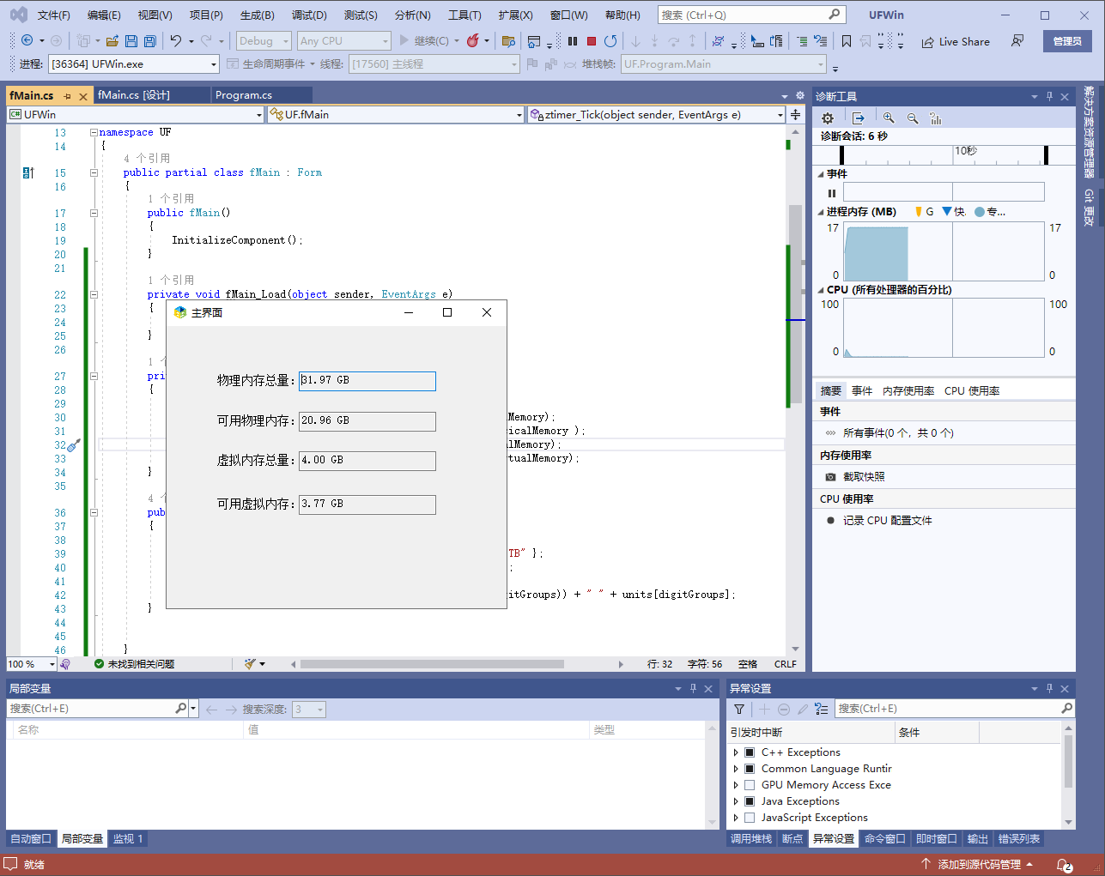
Task: Click the Bookmark toolbar icon
Action: pyautogui.click(x=847, y=41)
